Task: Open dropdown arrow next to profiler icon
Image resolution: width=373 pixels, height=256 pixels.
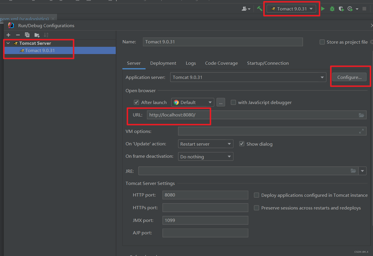Action: point(357,9)
